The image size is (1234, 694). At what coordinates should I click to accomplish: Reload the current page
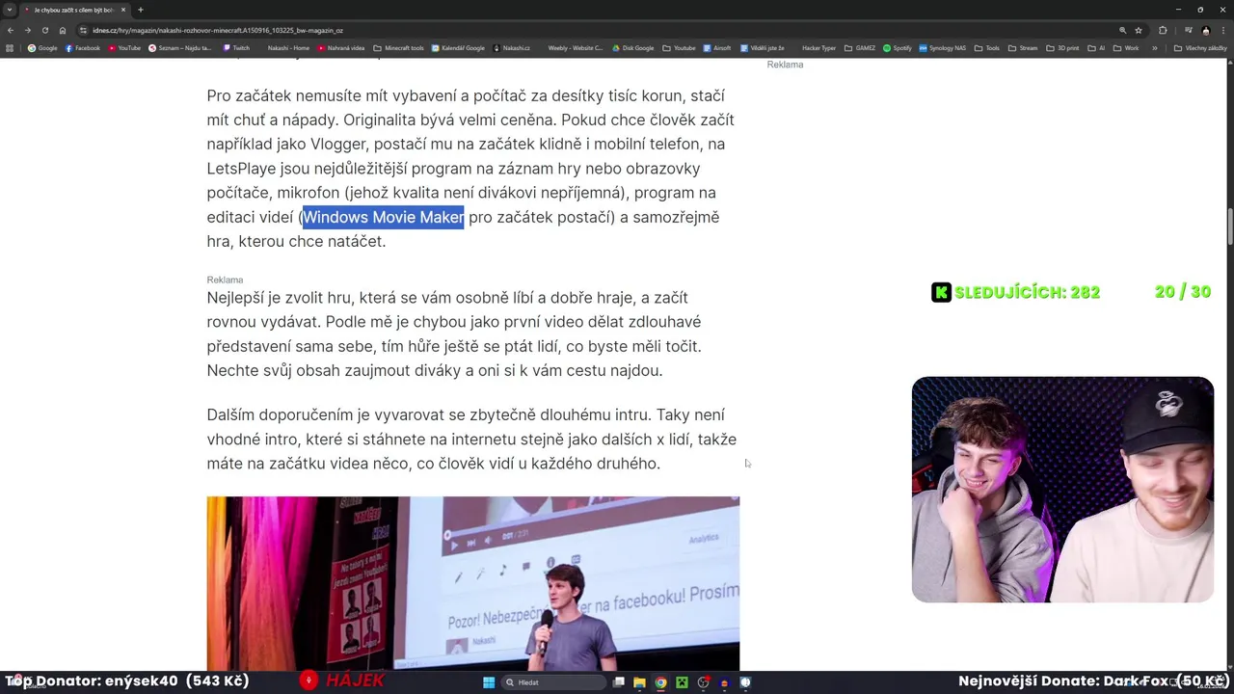click(x=44, y=30)
